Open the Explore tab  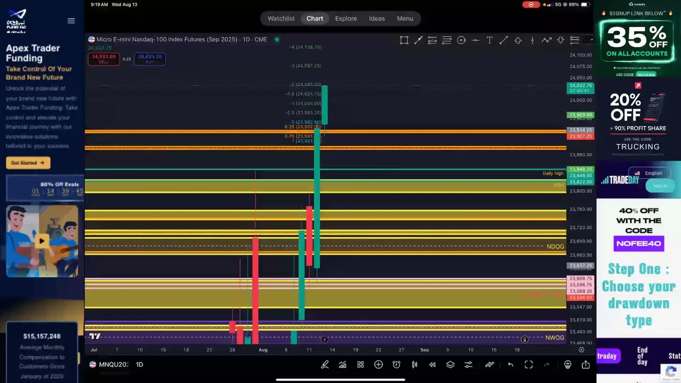(x=346, y=19)
